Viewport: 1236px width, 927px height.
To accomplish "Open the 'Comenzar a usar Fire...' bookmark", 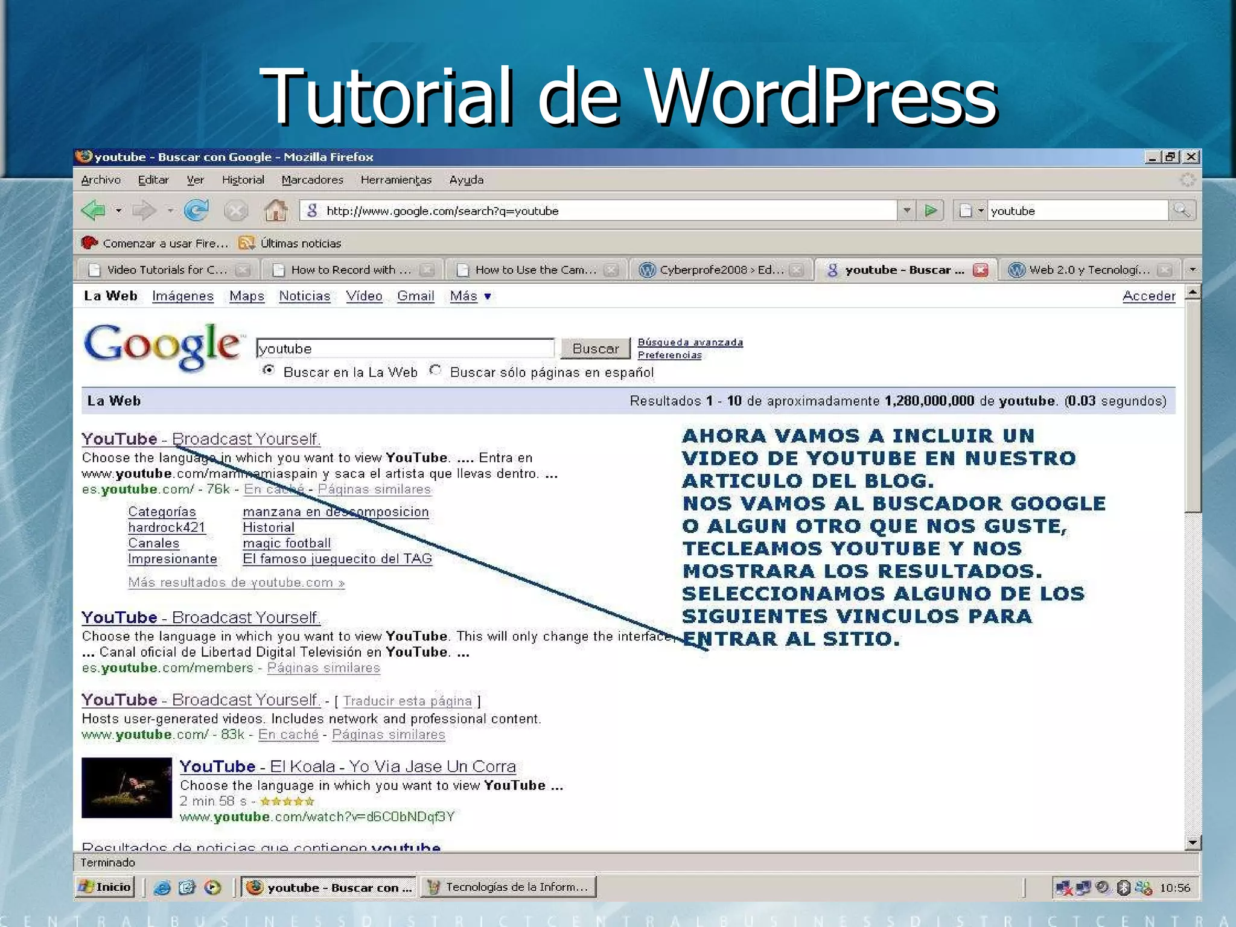I will 155,243.
